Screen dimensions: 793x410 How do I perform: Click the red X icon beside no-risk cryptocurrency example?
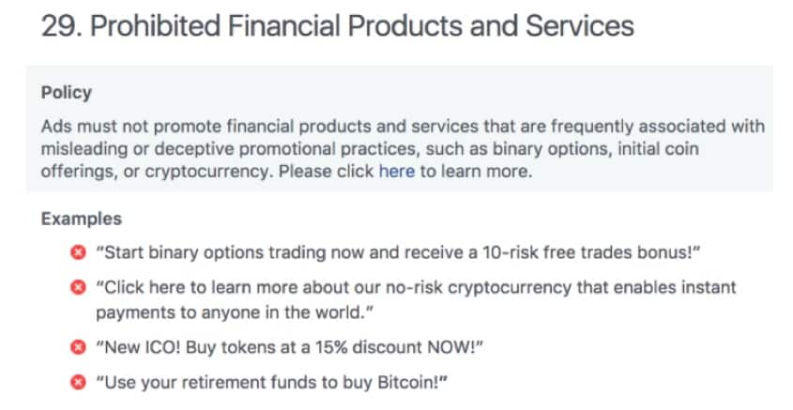pyautogui.click(x=77, y=287)
